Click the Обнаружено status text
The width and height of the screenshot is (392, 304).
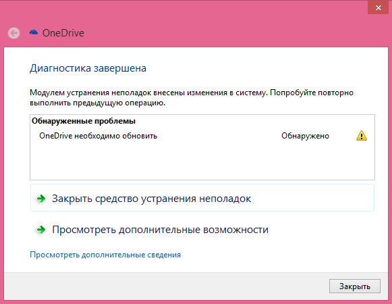[305, 136]
